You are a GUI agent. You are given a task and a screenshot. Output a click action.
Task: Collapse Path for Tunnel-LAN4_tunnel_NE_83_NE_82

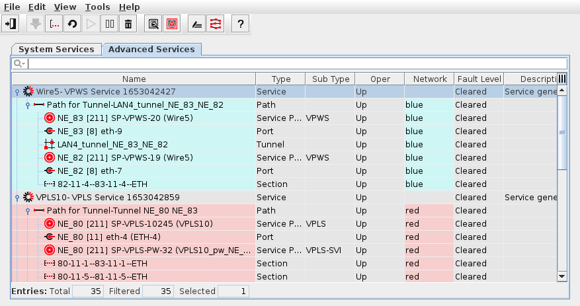pyautogui.click(x=28, y=105)
